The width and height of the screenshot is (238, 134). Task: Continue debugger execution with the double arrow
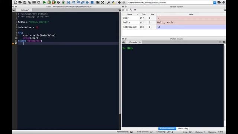point(87,2)
